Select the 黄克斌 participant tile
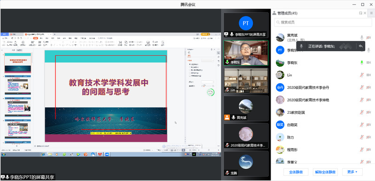The width and height of the screenshot is (375, 181). pyautogui.click(x=246, y=108)
